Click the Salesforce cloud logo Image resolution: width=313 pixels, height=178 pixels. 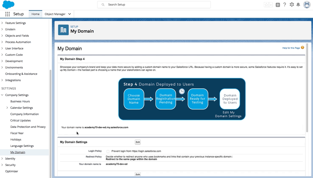tap(8, 5)
